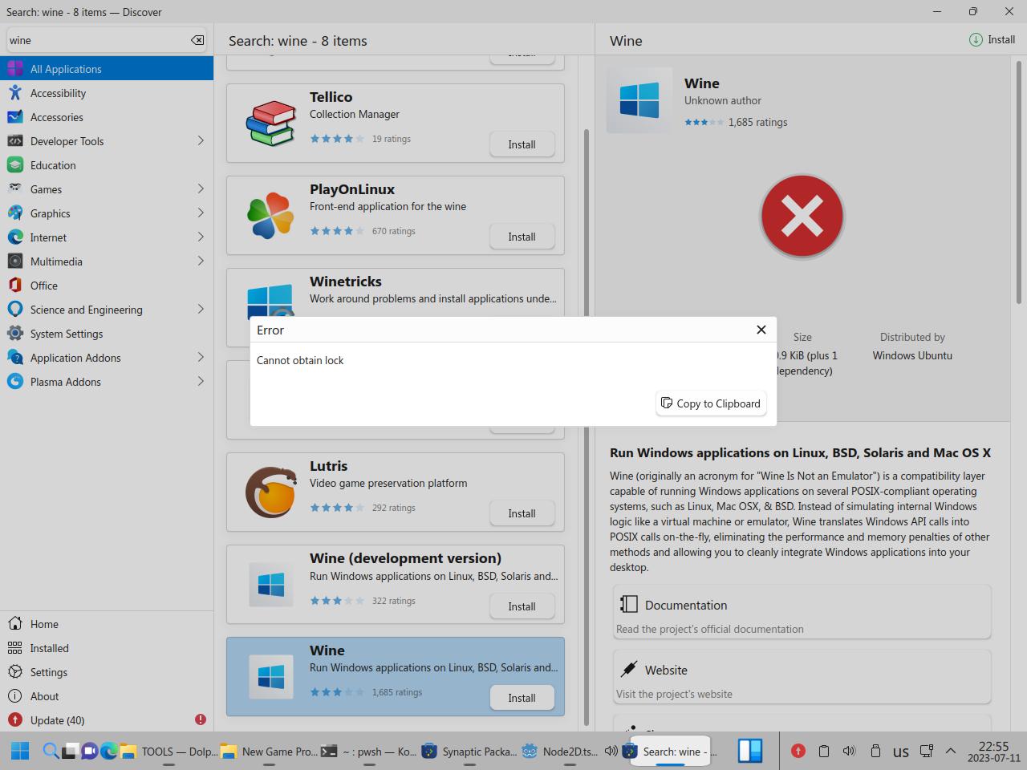
Task: Click the large Wine icon in details
Action: [639, 100]
